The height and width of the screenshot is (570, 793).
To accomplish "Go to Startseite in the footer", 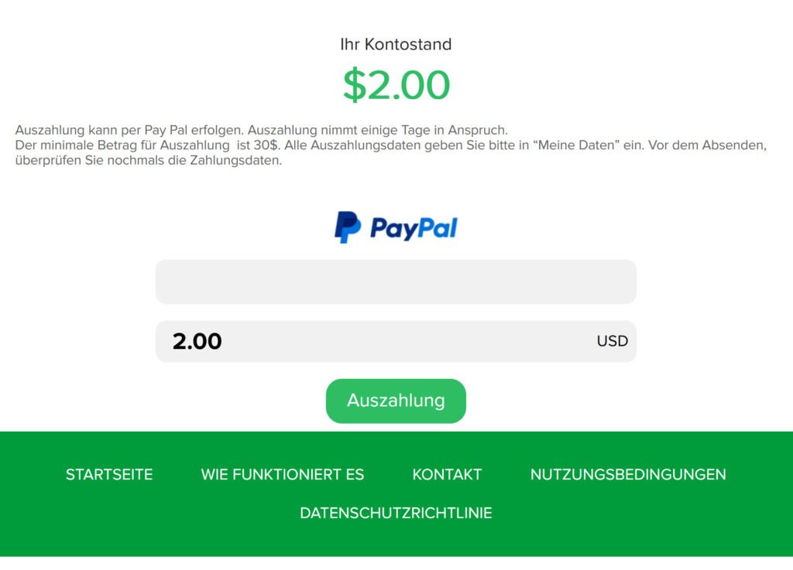I will [x=109, y=474].
